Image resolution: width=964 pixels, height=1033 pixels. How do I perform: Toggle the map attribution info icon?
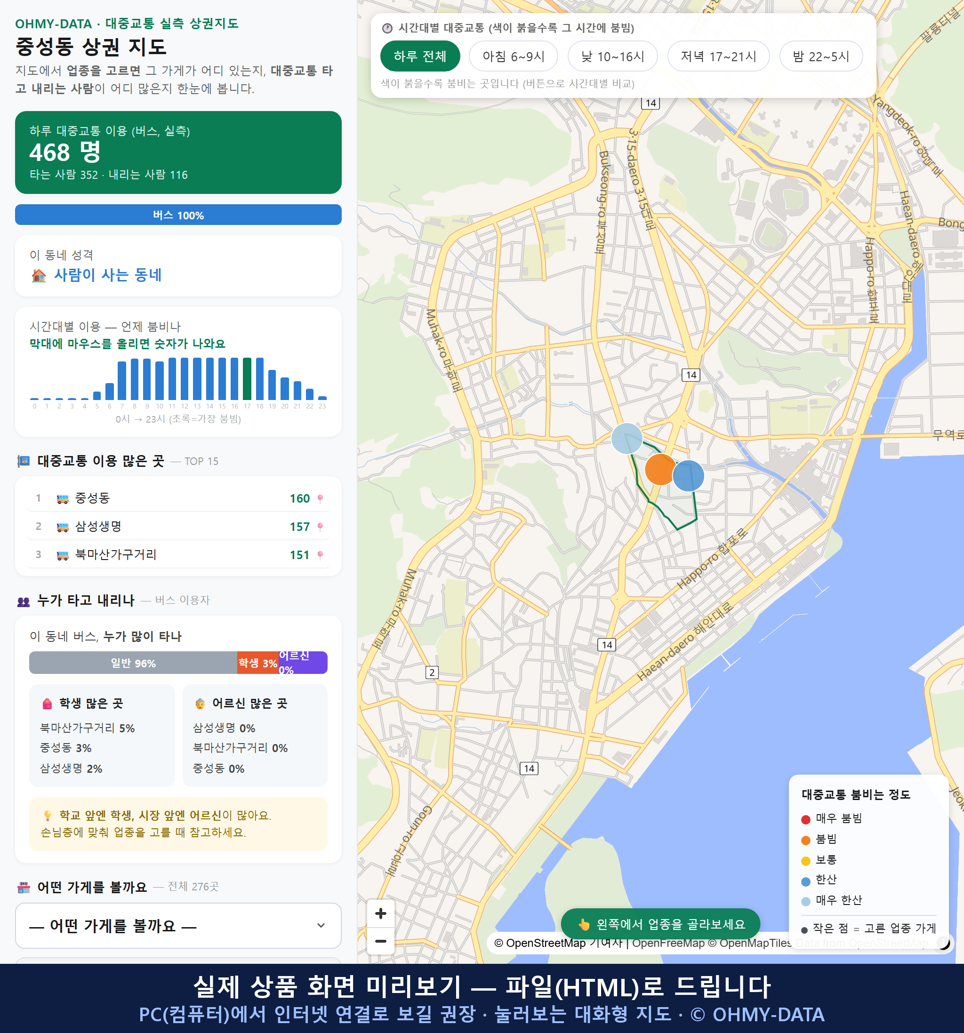[x=943, y=943]
